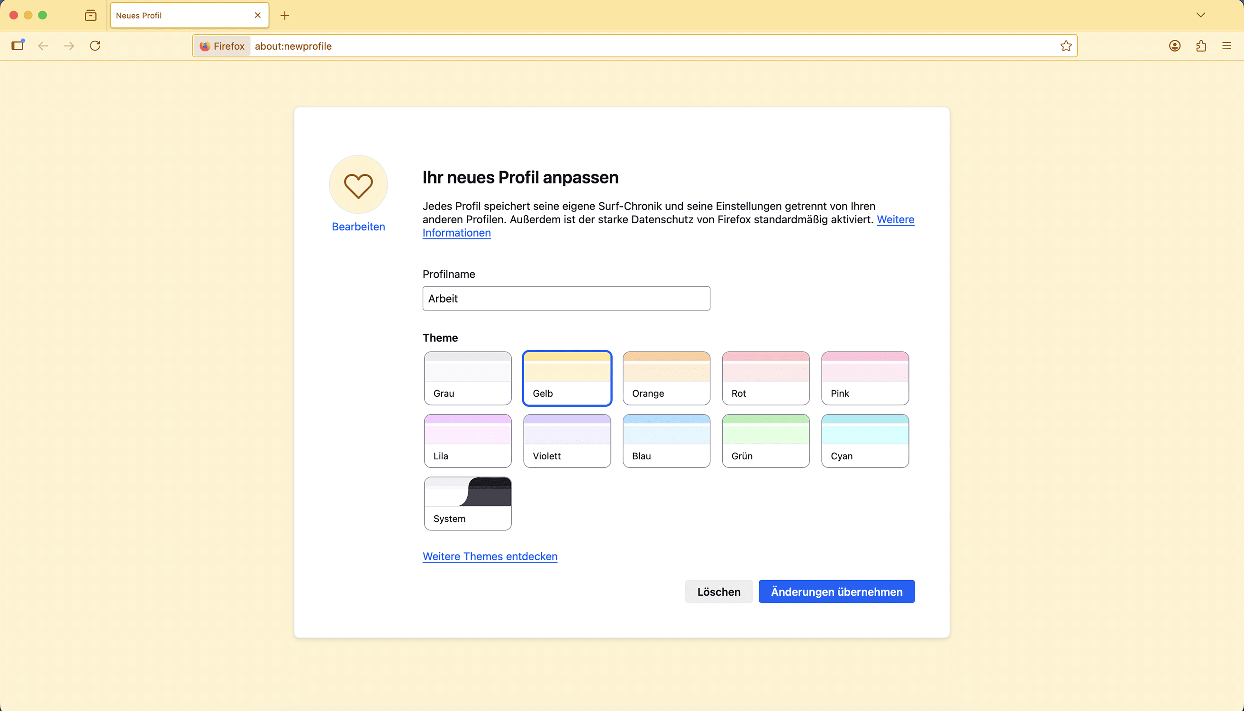Select the Grau theme option

click(468, 378)
